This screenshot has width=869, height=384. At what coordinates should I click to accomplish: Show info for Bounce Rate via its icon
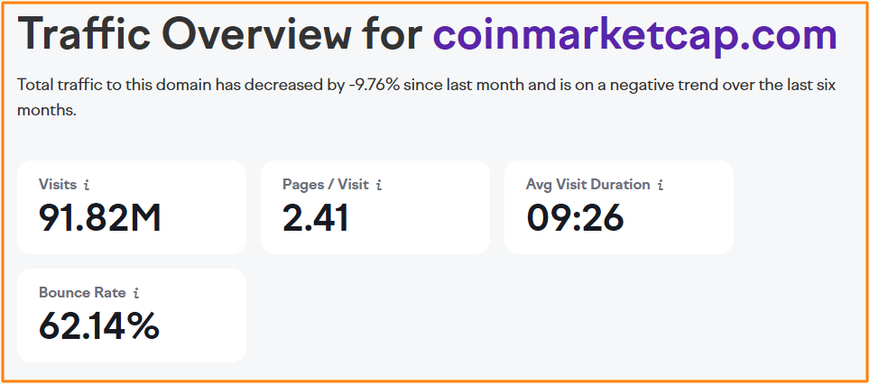tap(136, 293)
